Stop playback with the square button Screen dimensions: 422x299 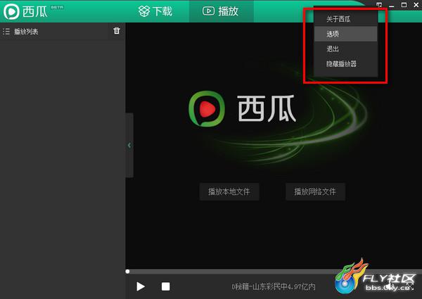[165, 286]
